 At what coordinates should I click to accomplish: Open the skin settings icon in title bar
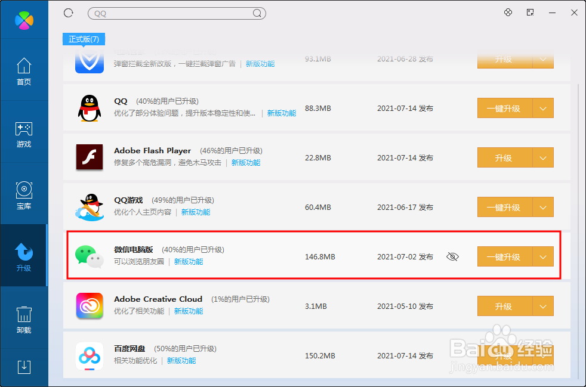click(x=508, y=13)
